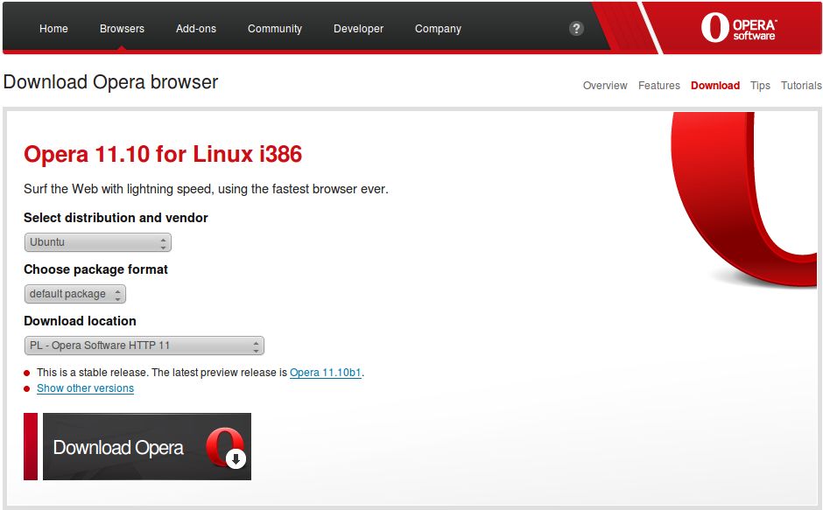
Task: Switch to the Features tab
Action: point(658,86)
